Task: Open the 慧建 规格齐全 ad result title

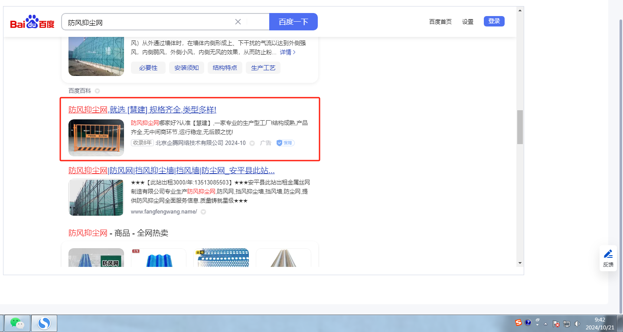Action: (x=142, y=110)
